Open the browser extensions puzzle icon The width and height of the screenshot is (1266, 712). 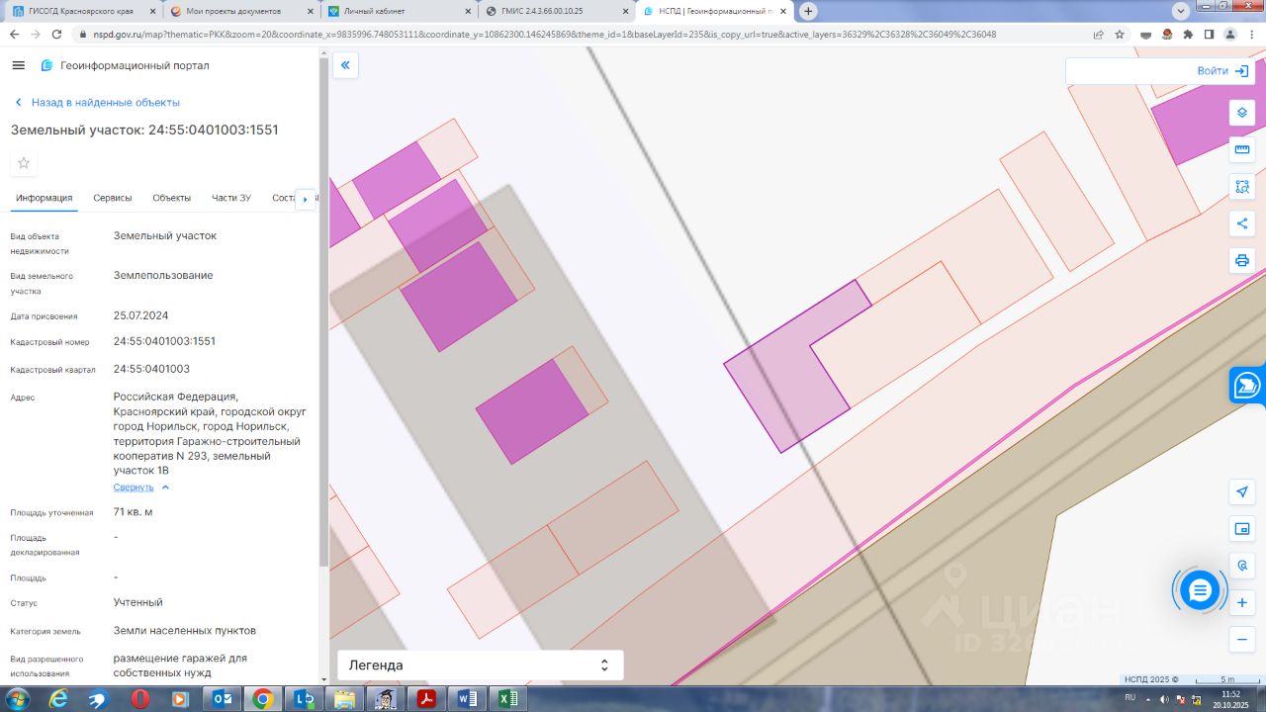click(x=1187, y=34)
